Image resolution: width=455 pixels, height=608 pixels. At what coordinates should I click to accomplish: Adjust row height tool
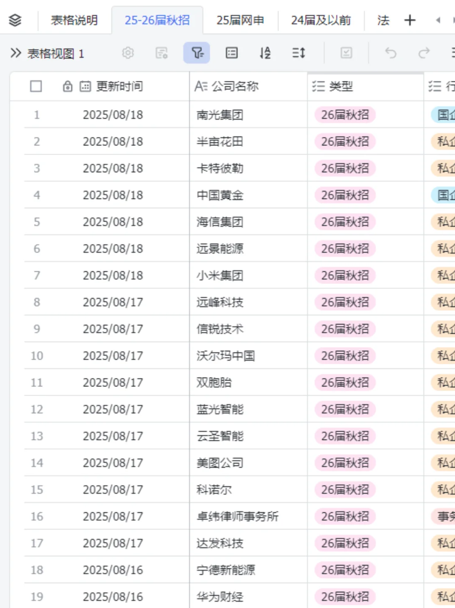(x=299, y=53)
